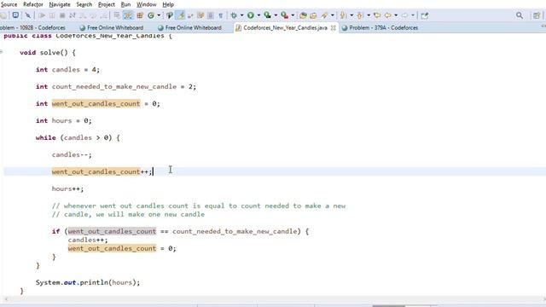This screenshot has width=546, height=307.
Task: Open the Project menu
Action: 106,4
